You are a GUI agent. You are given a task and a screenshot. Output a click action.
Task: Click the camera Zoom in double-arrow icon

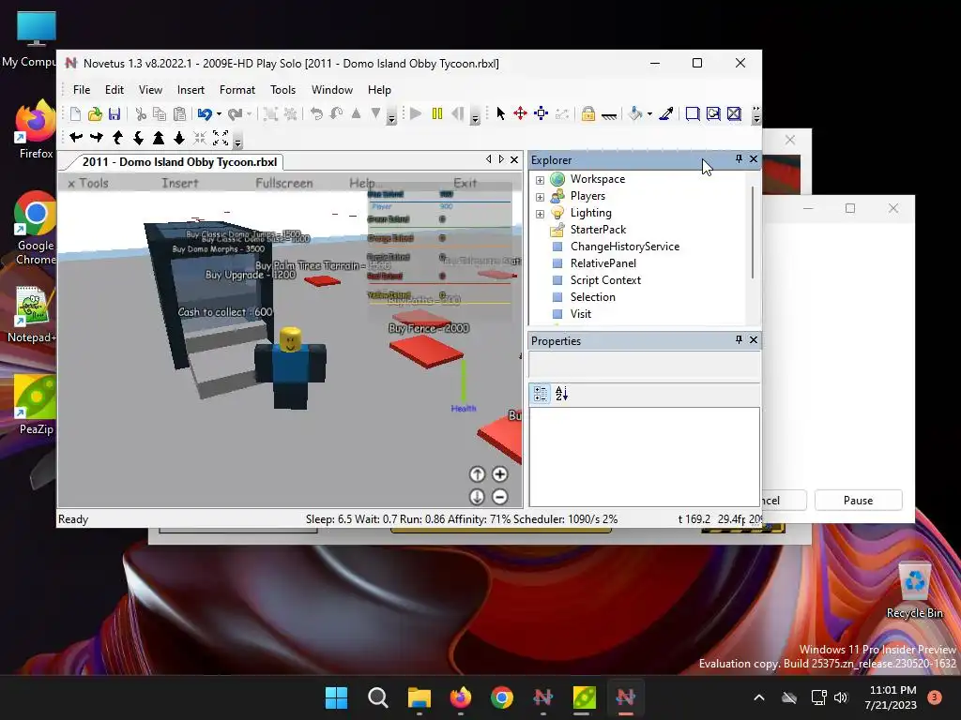(x=159, y=138)
